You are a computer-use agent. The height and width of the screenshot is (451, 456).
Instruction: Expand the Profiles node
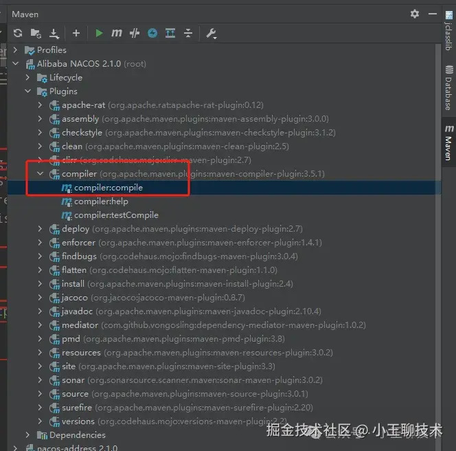[15, 50]
